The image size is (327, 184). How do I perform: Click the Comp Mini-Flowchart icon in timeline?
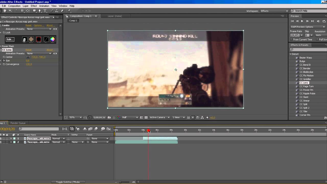tap(65, 129)
